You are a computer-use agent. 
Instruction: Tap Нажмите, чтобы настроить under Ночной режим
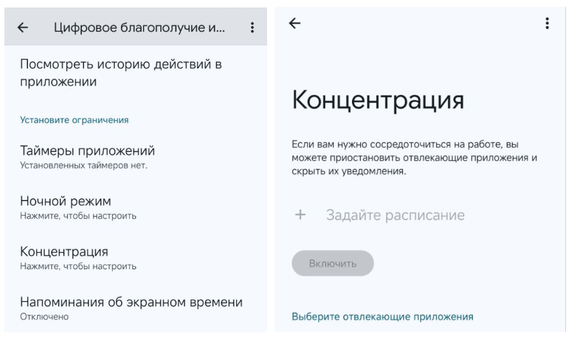point(78,216)
